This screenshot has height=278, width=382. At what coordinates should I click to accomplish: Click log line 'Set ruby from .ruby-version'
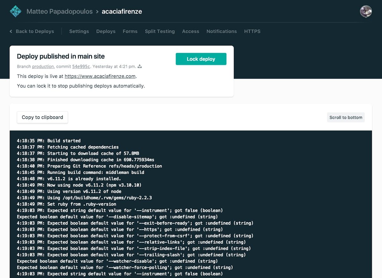pos(67,204)
